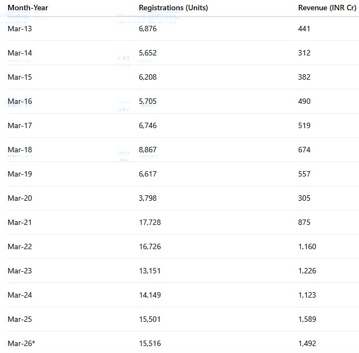Select the Mar-14 row label
Image resolution: width=359 pixels, height=353 pixels.
[x=20, y=53]
